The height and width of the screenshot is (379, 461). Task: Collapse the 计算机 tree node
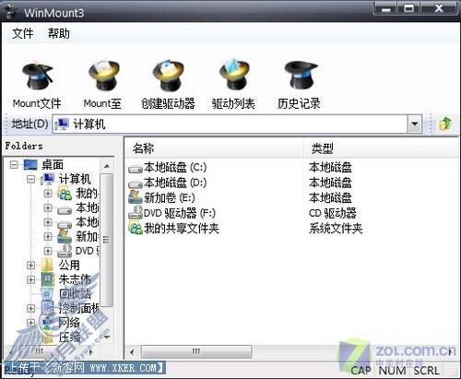[30, 179]
